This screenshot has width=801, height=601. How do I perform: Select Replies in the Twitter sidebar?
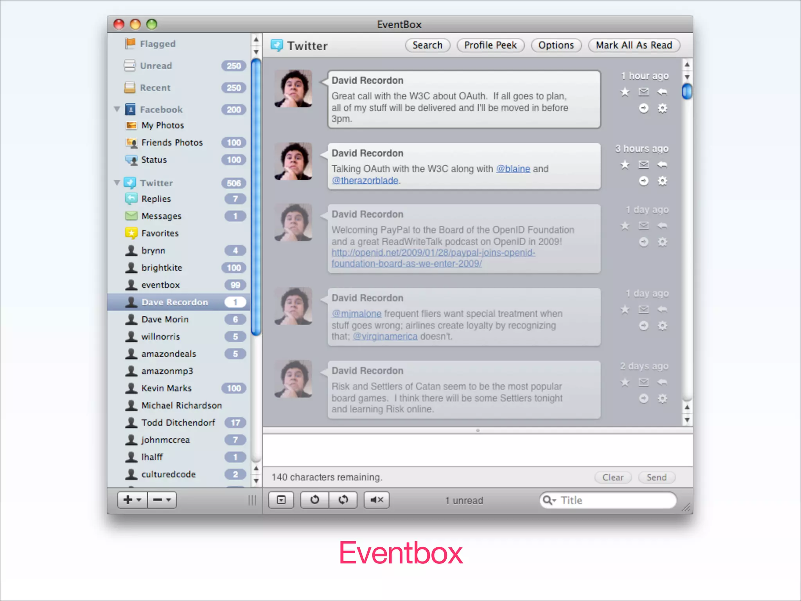coord(156,199)
